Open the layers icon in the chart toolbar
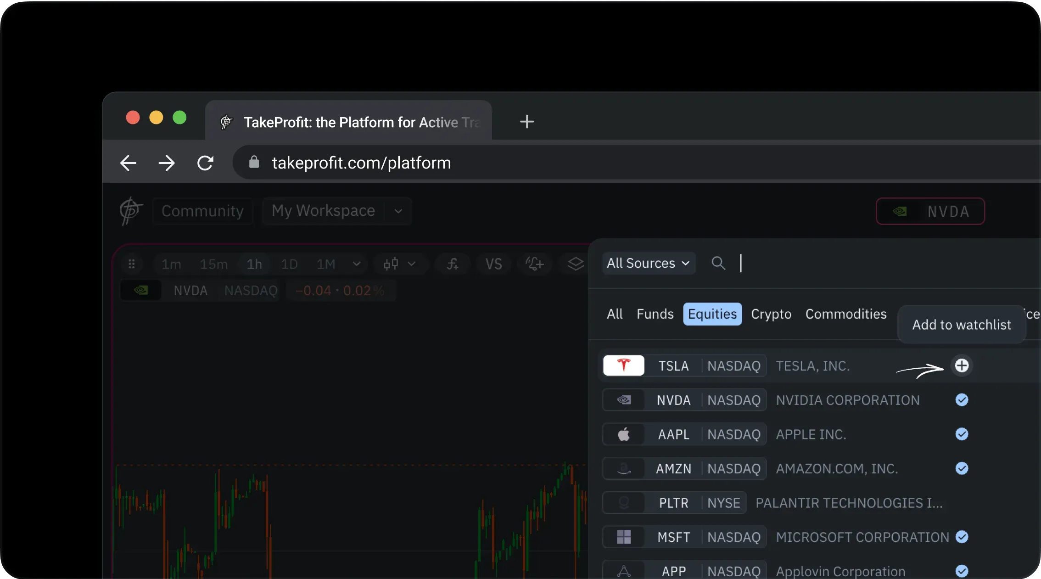This screenshot has height=579, width=1041. tap(575, 264)
